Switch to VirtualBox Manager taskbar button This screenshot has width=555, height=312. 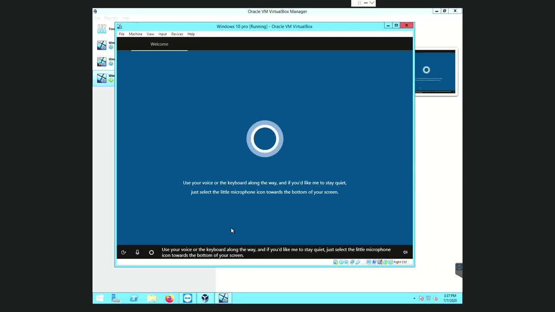[x=205, y=298]
